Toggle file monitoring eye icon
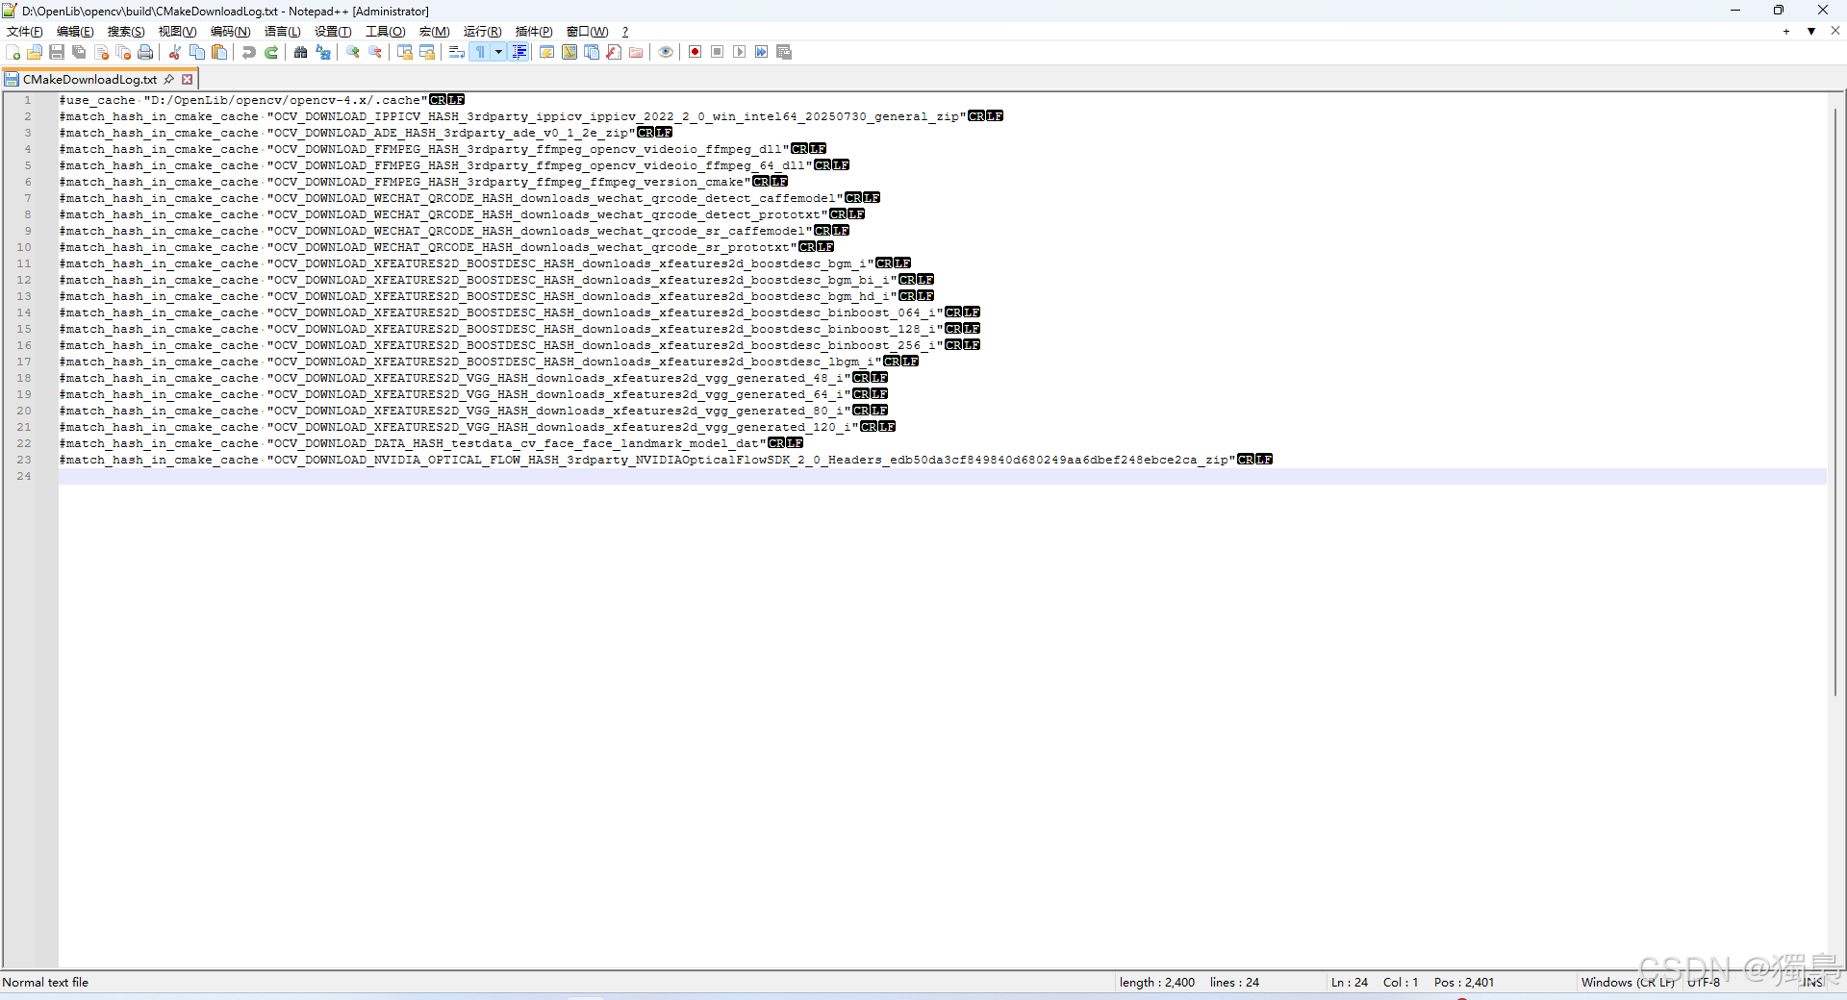 coord(666,52)
